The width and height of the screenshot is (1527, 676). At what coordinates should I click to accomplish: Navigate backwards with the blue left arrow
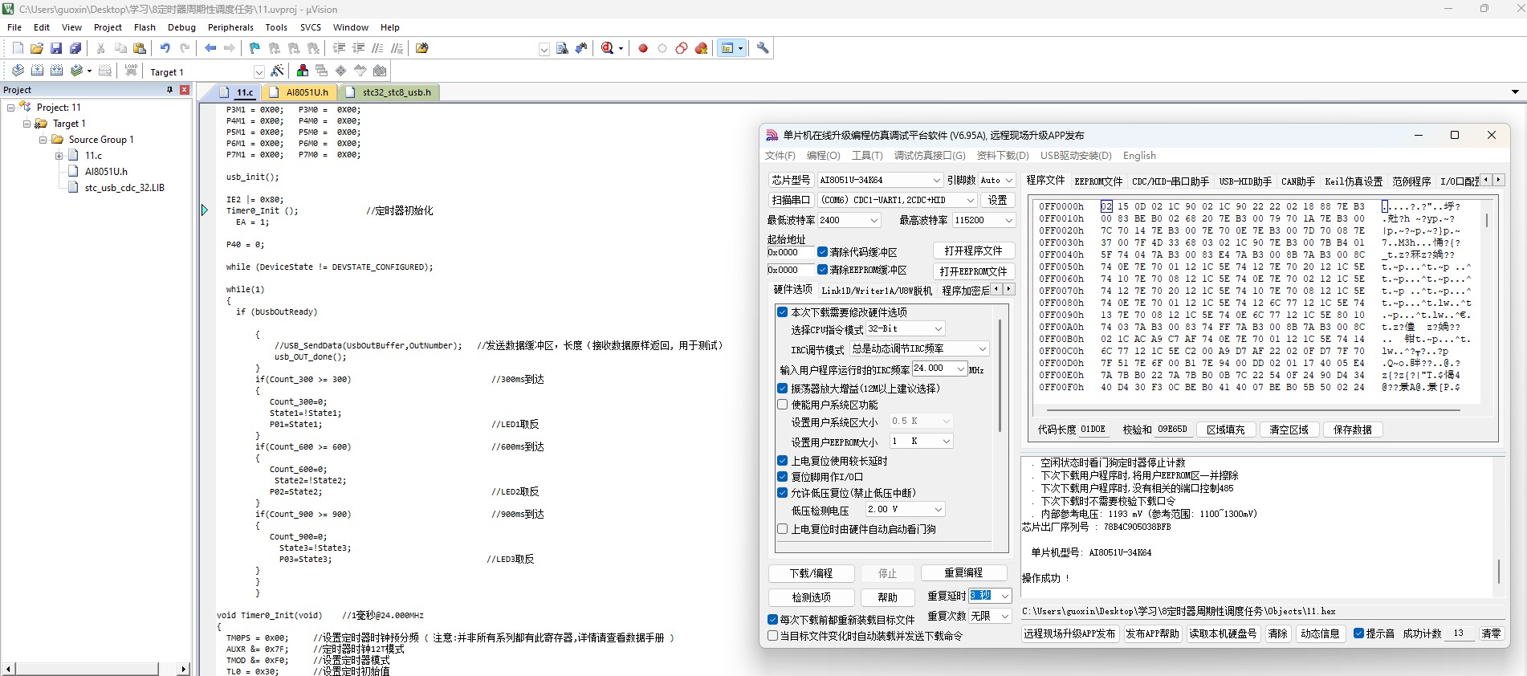tap(210, 48)
